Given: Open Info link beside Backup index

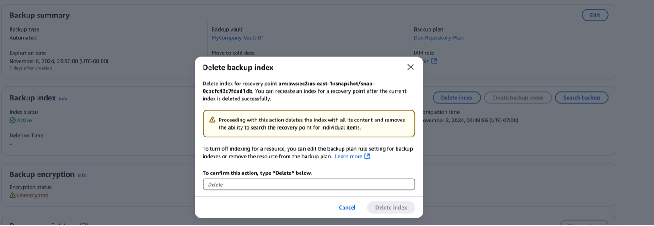Looking at the screenshot, I should point(63,99).
